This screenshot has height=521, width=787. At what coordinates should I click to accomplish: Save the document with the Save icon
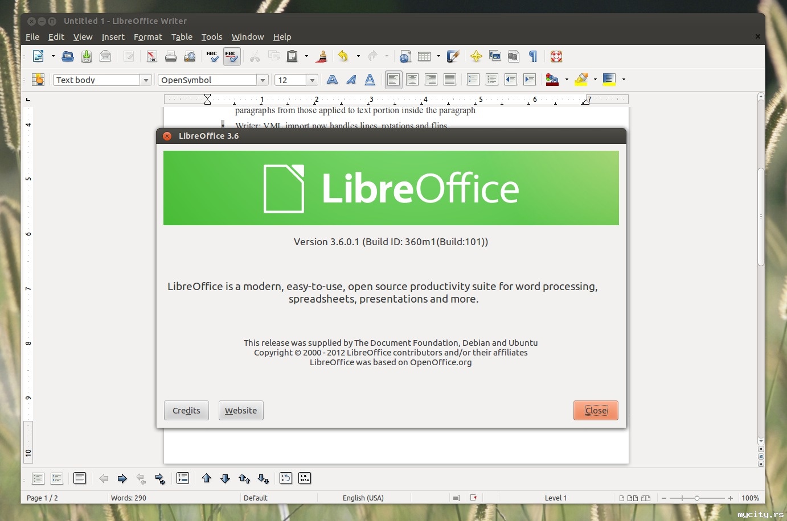coord(87,56)
